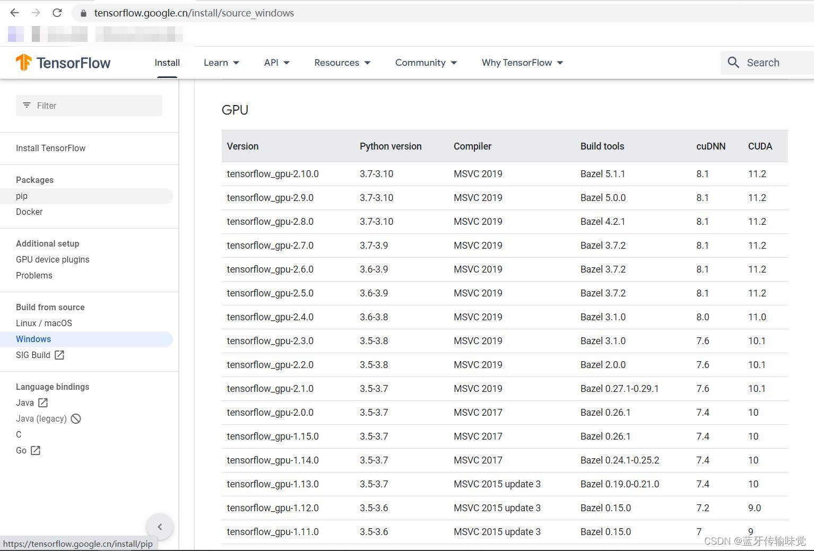The width and height of the screenshot is (814, 551).
Task: Open the SIG Build link
Action: click(x=33, y=355)
